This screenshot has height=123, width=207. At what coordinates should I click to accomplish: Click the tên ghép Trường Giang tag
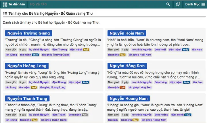[56, 55]
